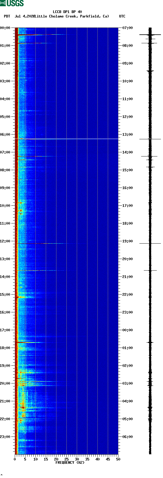Click the '10:00' UTC time label
Image resolution: width=163 pixels, height=478 pixels.
(x=127, y=81)
